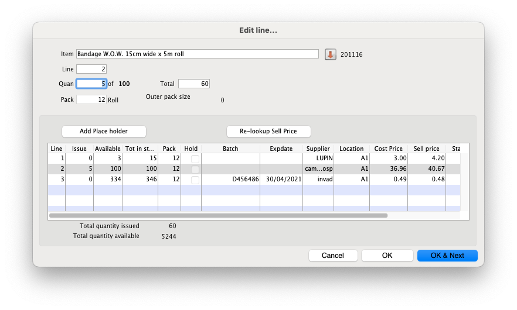517x310 pixels.
Task: Select the LUPIN supplier row
Action: [x=318, y=159]
